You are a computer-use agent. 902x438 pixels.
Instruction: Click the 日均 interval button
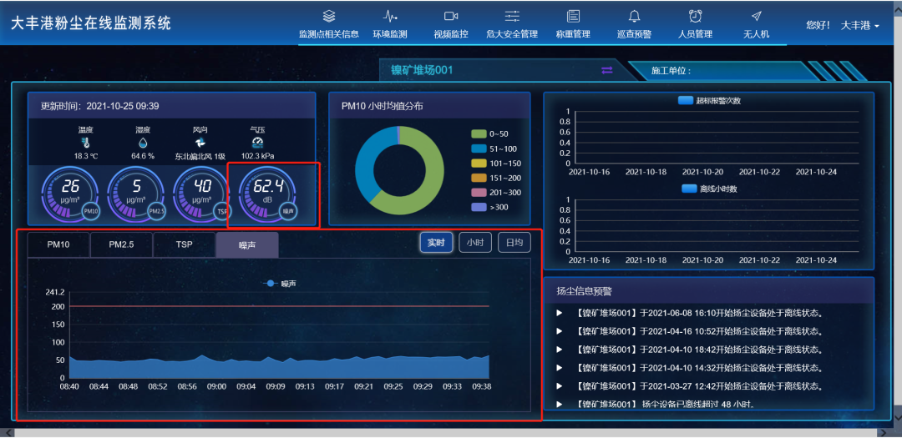(514, 243)
